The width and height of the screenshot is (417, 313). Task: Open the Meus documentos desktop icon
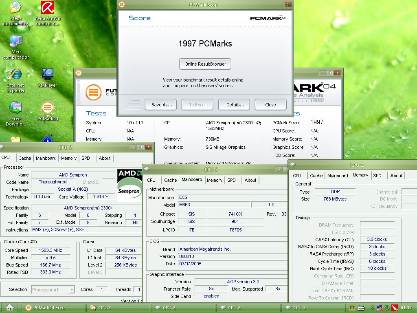[x=16, y=13]
